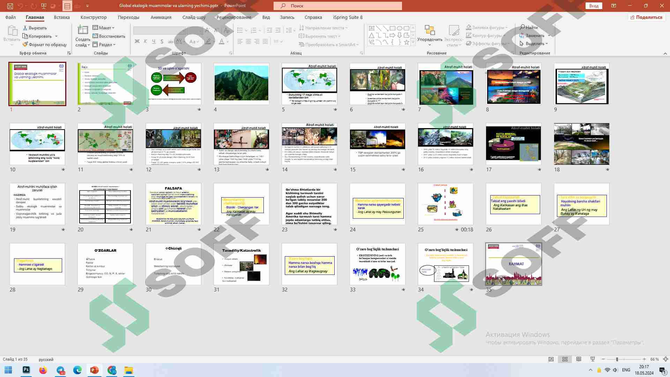The height and width of the screenshot is (377, 670).
Task: Toggle Italic (К) formatting
Action: pyautogui.click(x=146, y=42)
